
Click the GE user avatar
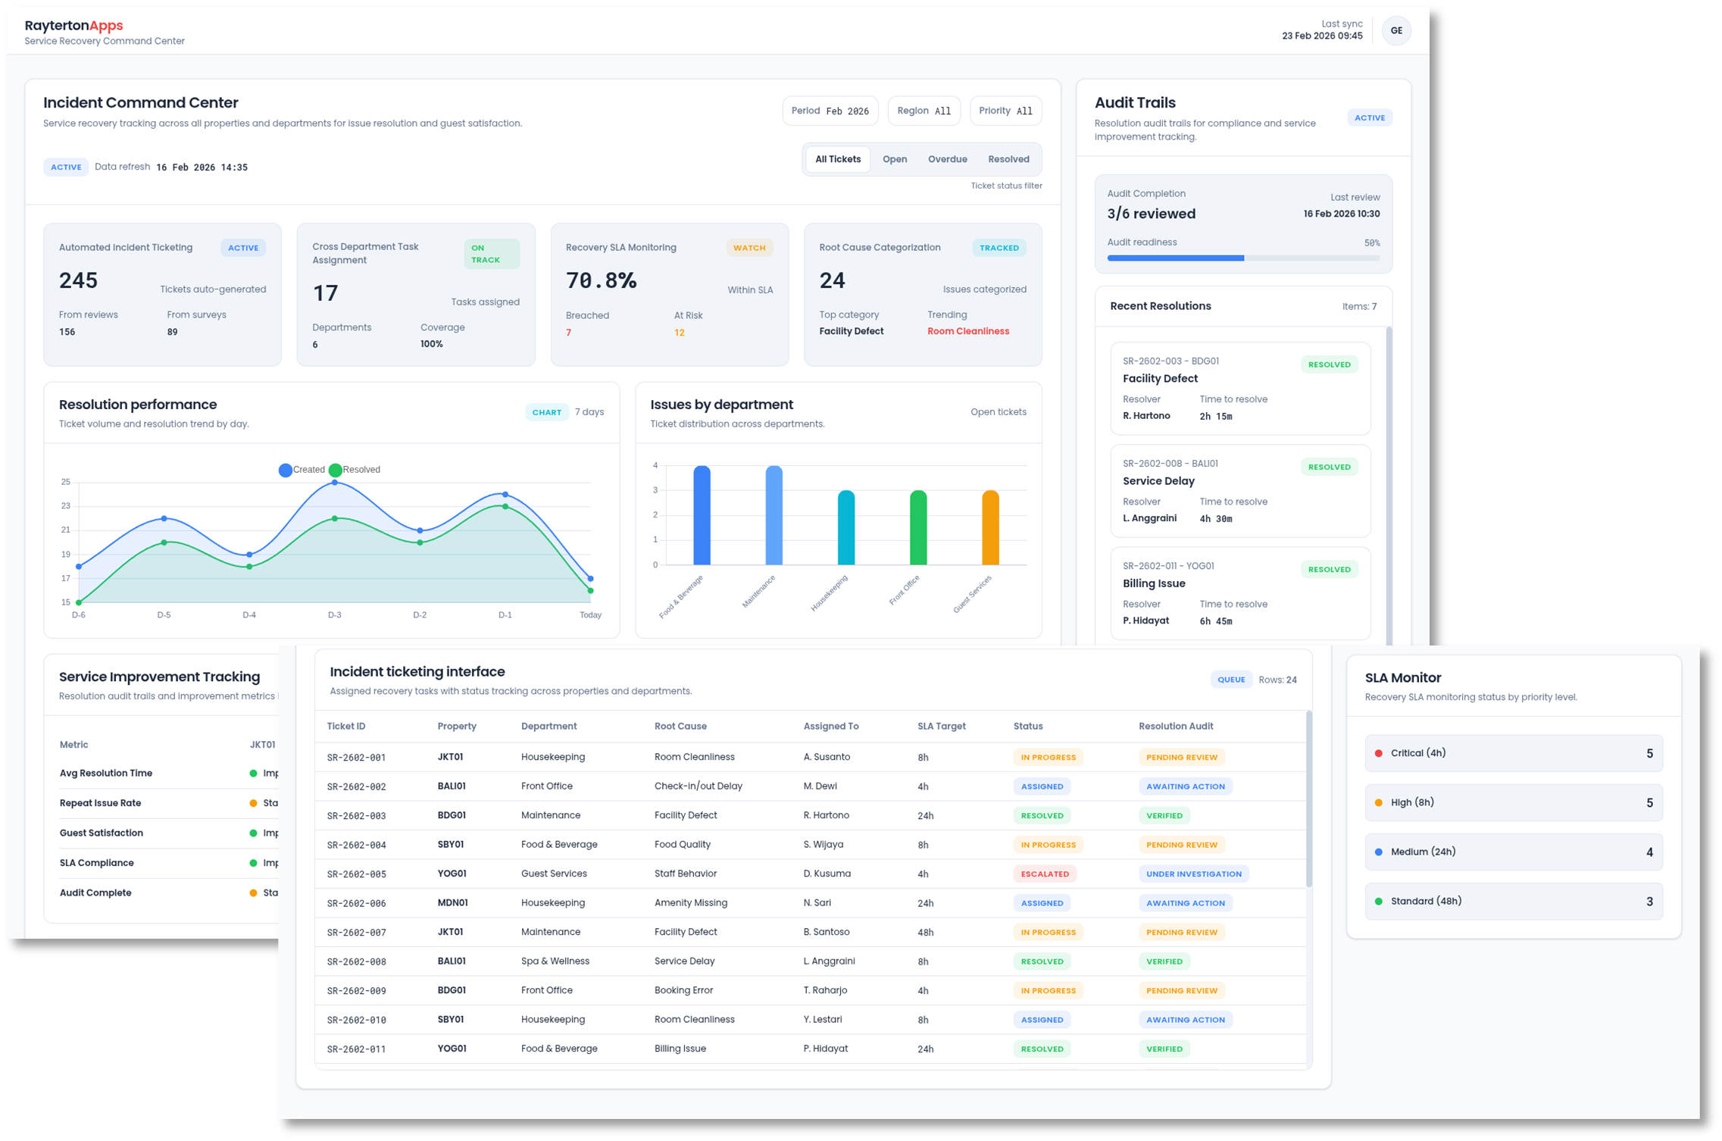click(1395, 31)
